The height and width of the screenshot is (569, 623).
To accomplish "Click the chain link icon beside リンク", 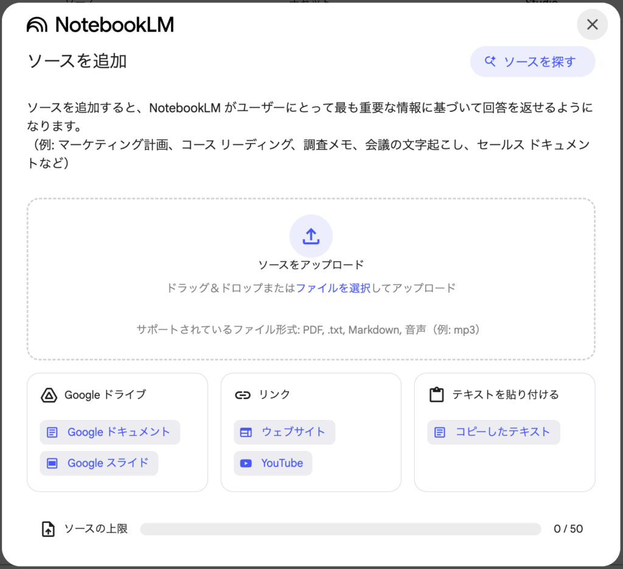I will pyautogui.click(x=243, y=395).
